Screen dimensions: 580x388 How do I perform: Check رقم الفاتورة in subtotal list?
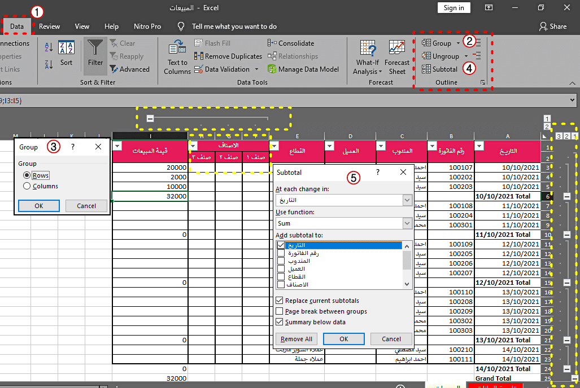point(281,253)
